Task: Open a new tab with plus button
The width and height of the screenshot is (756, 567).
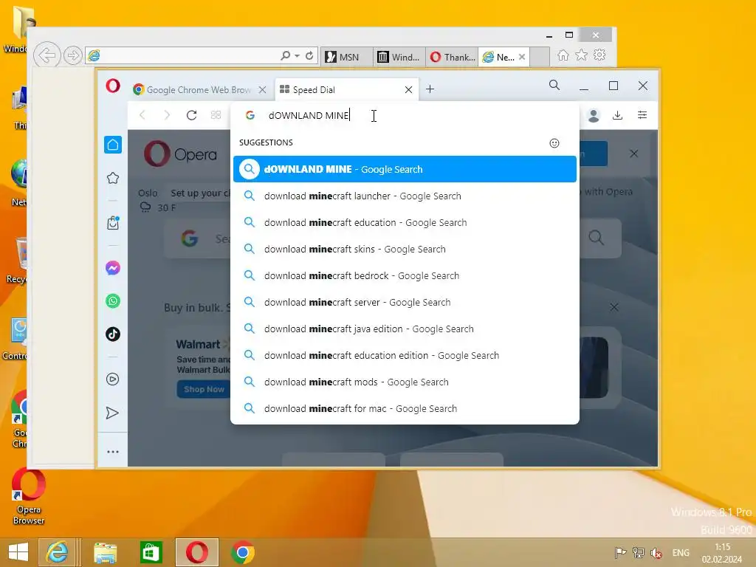Action: pos(430,89)
